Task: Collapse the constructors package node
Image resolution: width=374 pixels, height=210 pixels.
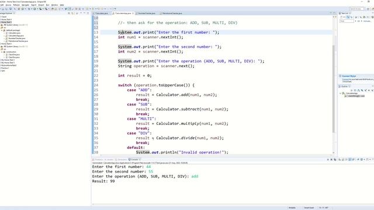Action: pyautogui.click(x=2, y=52)
